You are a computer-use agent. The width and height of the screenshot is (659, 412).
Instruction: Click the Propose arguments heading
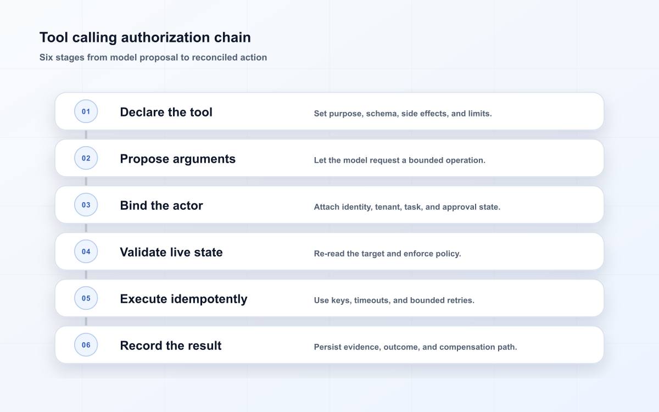(177, 159)
